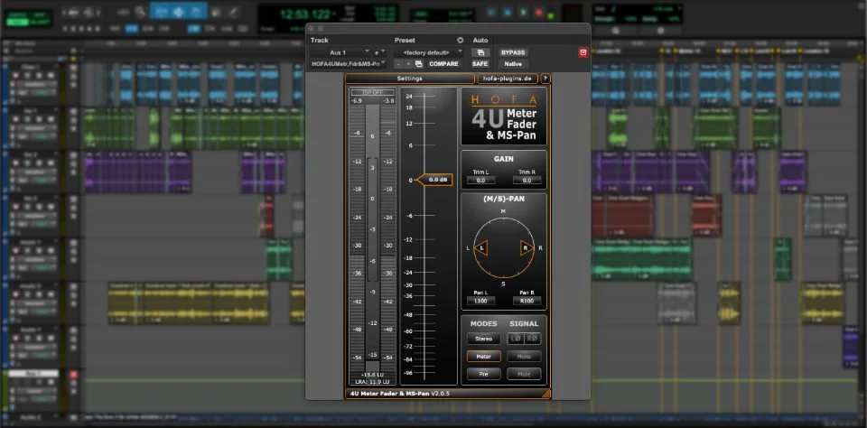Click the LRA: 11.9 LU readout
The height and width of the screenshot is (428, 867).
point(373,382)
